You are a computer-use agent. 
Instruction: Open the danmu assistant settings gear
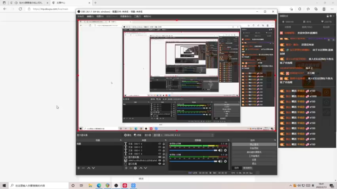pyautogui.click(x=331, y=16)
